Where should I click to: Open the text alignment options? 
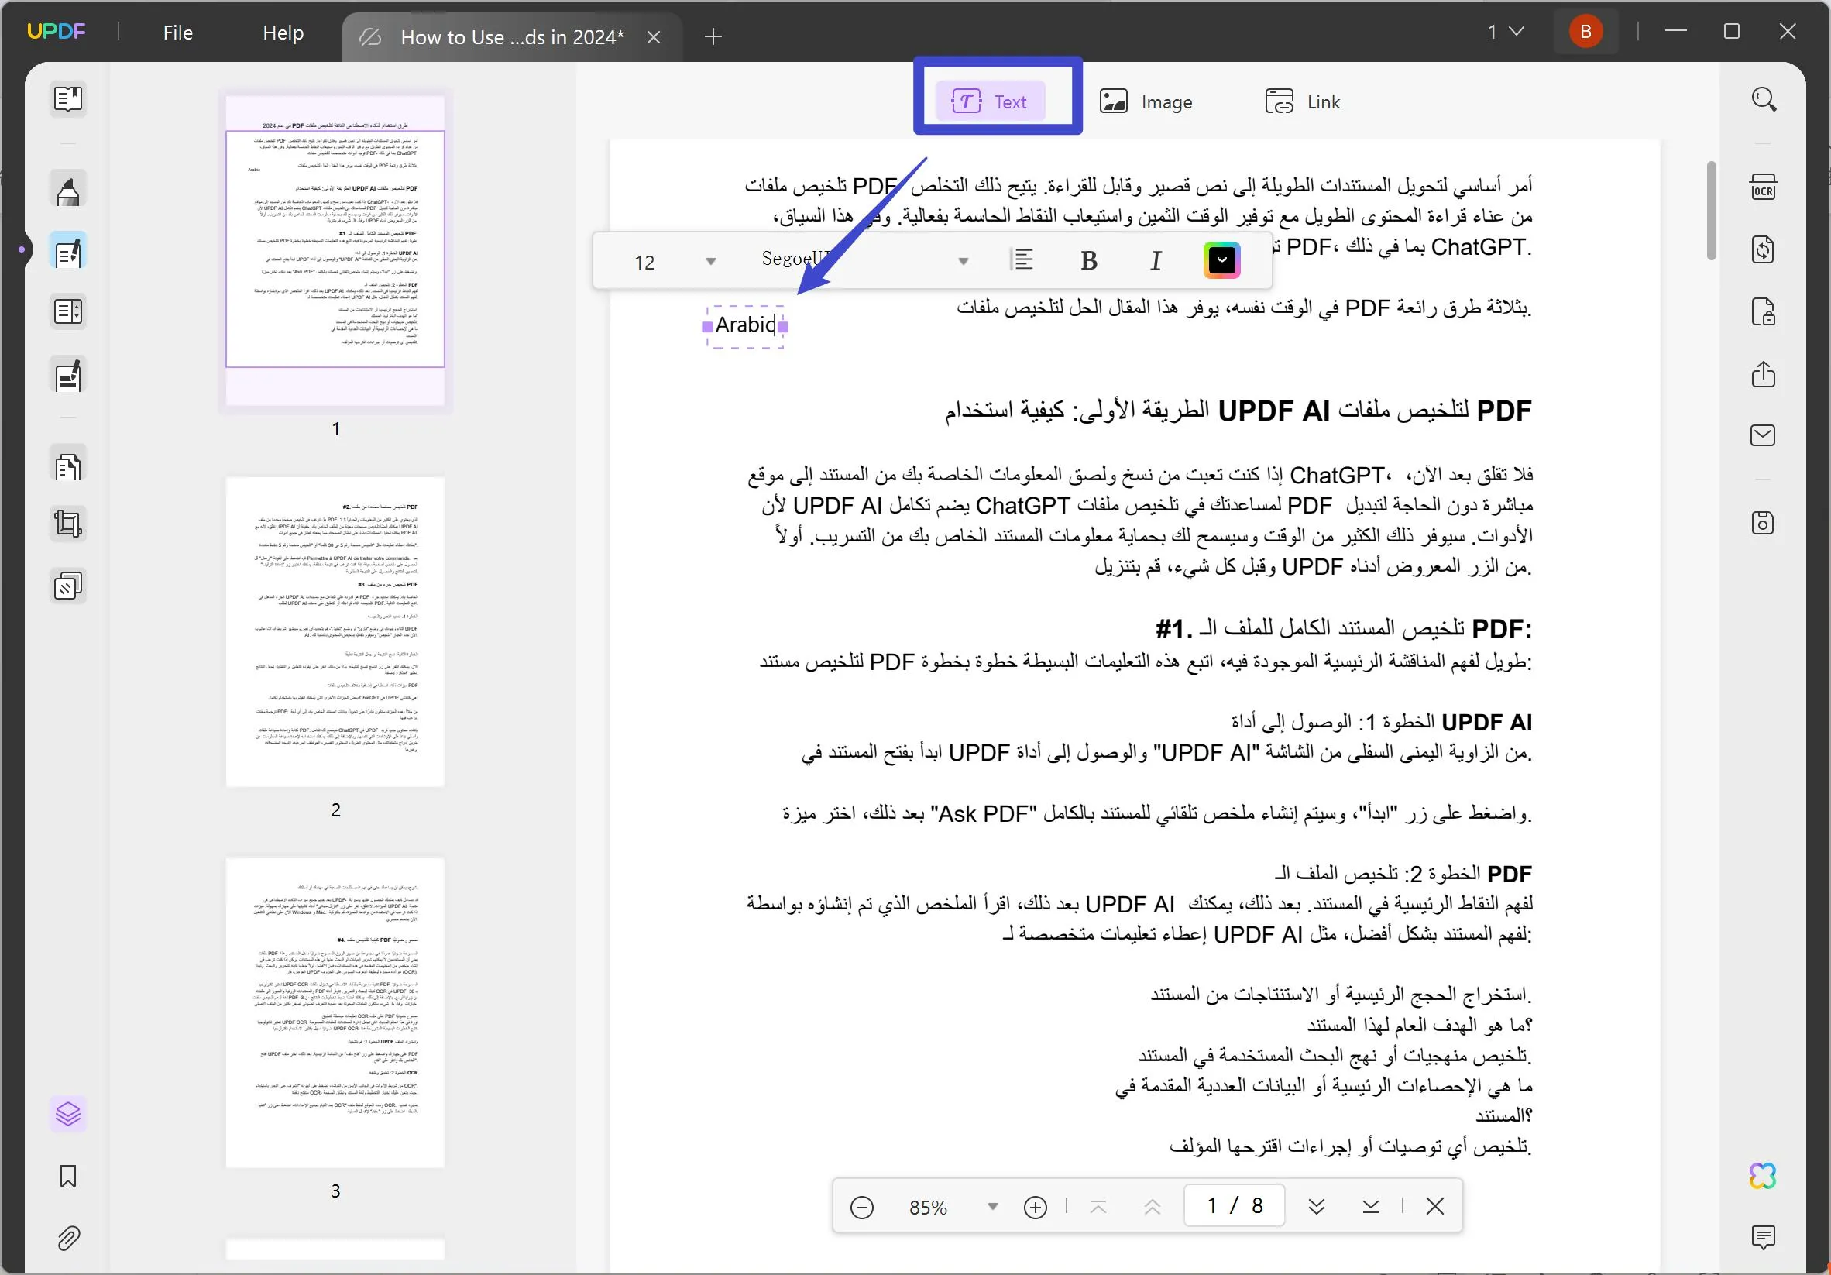1022,260
